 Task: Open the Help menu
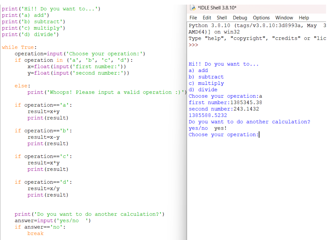(303, 18)
